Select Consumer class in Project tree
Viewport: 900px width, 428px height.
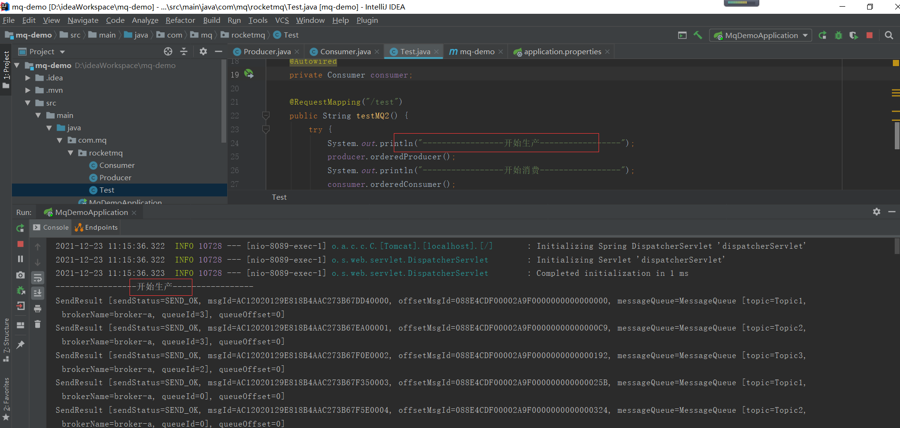tap(117, 165)
